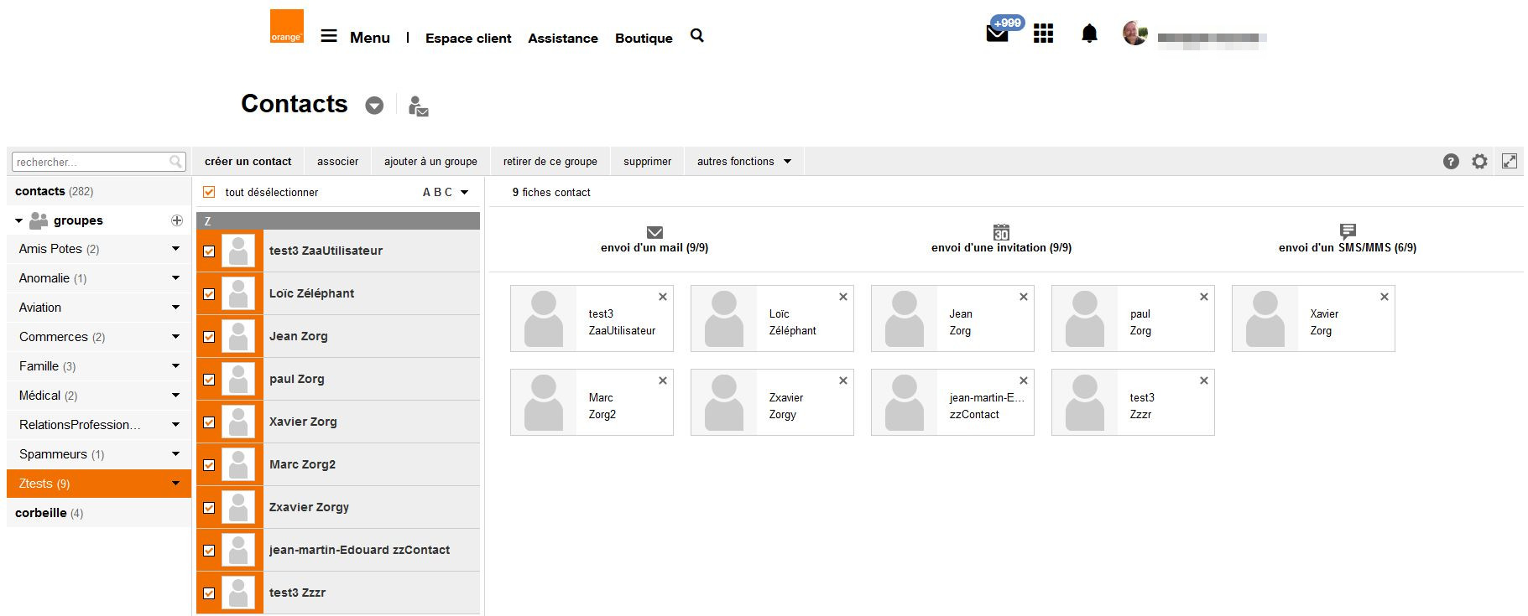This screenshot has width=1528, height=616.
Task: Remove Loïc Zéléphant card with X
Action: 843,297
